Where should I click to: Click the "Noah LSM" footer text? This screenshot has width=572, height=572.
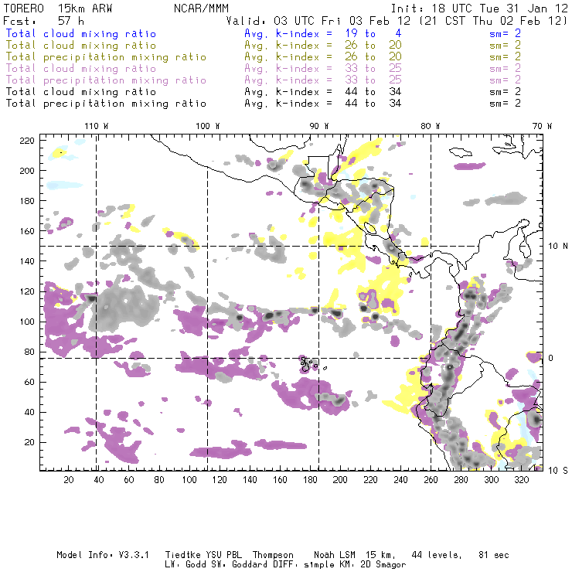pyautogui.click(x=335, y=555)
